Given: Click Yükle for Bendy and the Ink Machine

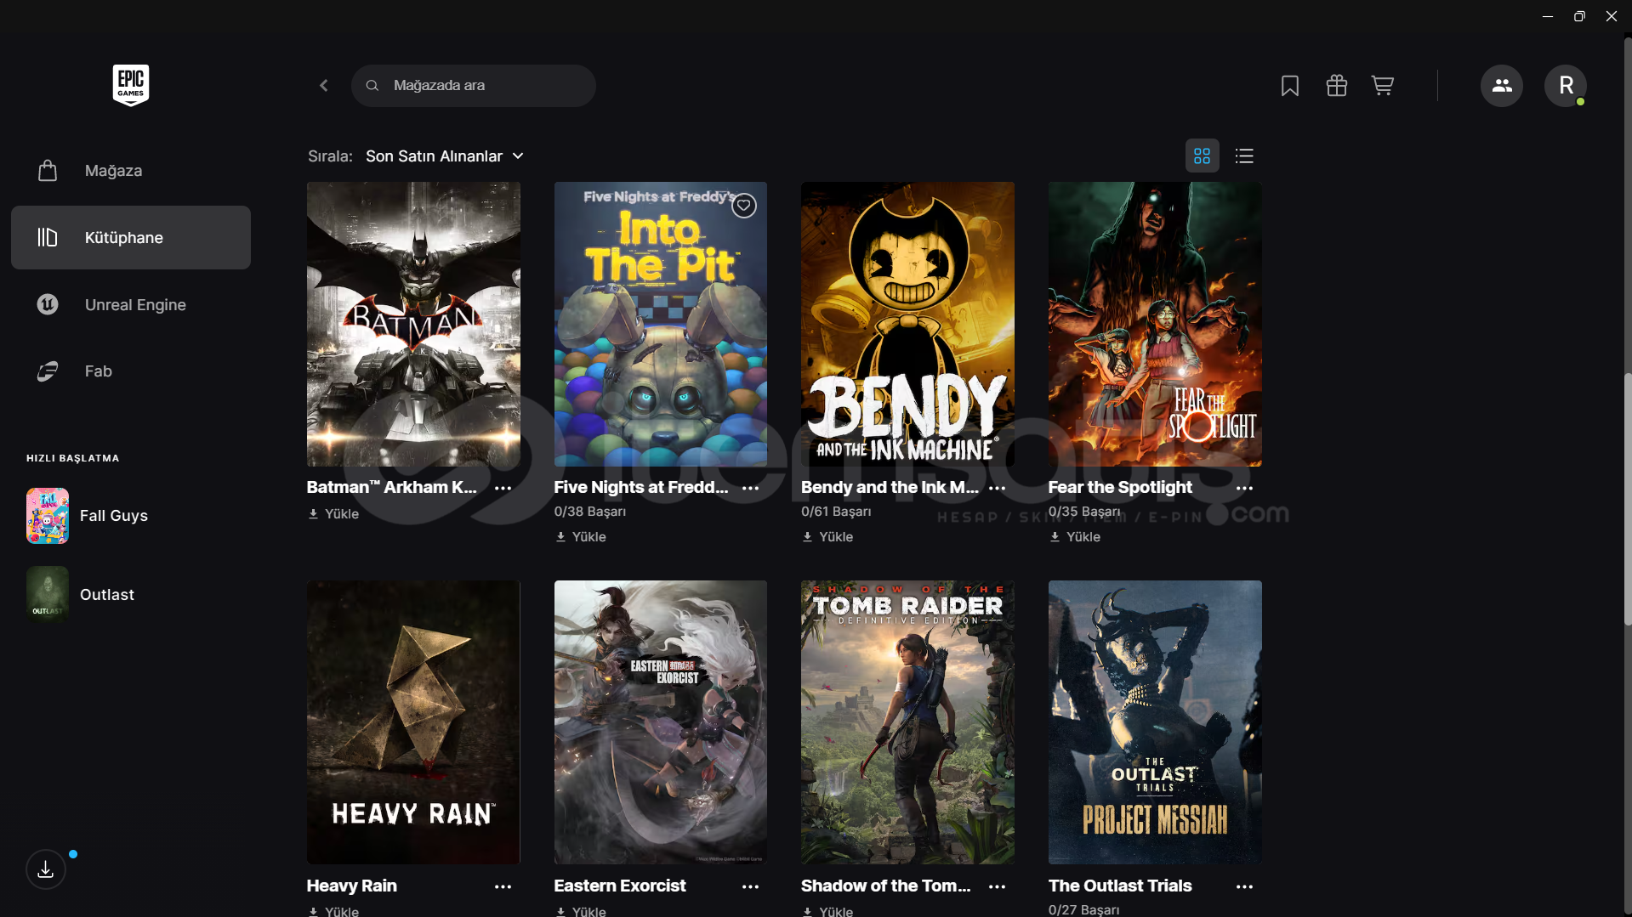Looking at the screenshot, I should pyautogui.click(x=827, y=537).
